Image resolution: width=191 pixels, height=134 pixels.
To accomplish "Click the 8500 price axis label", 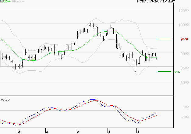I will [x=185, y=68].
